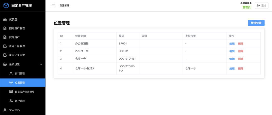This screenshot has width=272, height=115.
Task: Click the check icon beside 盘点任务管理
Action: click(x=5, y=46)
